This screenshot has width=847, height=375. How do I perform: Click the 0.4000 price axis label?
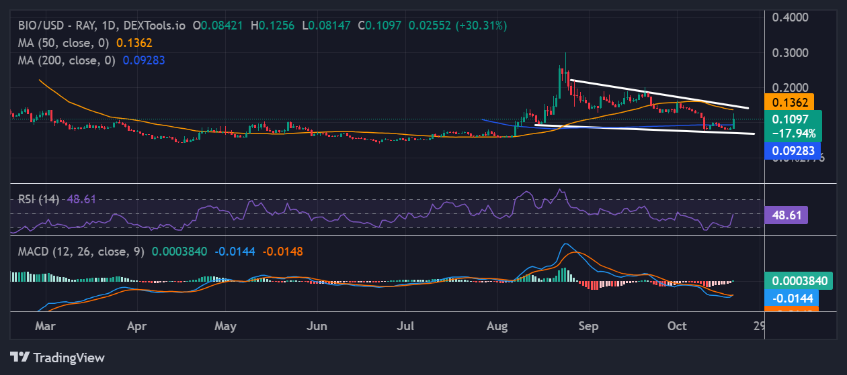791,17
